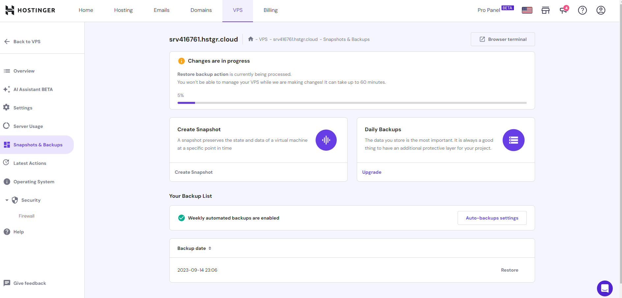The image size is (622, 298).
Task: Launch the Browser terminal button
Action: tap(503, 39)
